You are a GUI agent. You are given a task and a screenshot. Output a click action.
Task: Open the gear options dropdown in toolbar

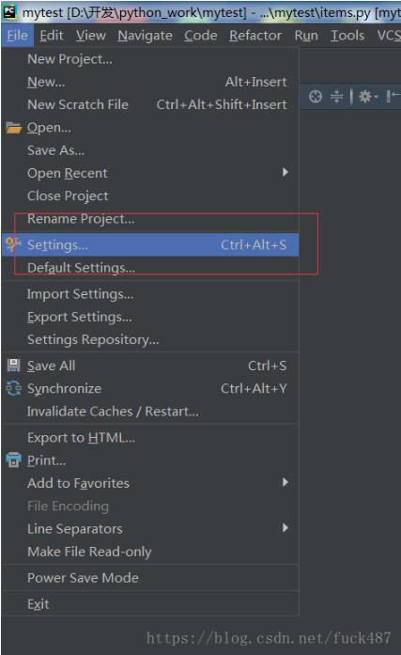coord(367,97)
